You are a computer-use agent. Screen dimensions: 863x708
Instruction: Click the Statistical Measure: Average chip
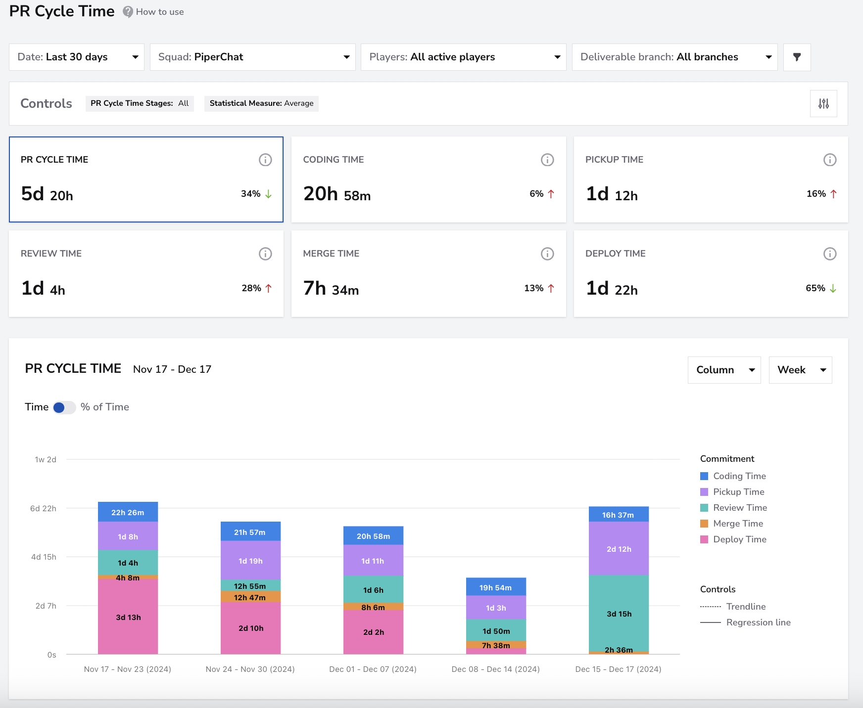[261, 103]
